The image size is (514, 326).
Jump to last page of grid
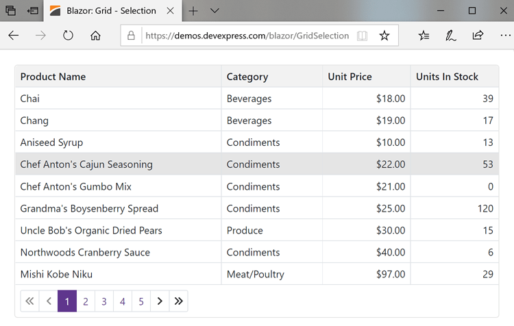(x=178, y=301)
